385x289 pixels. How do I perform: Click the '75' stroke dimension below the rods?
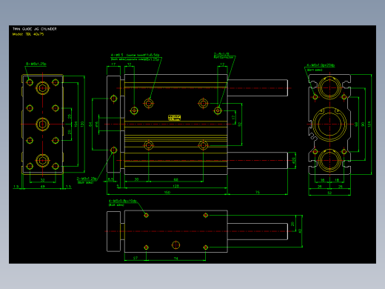click(258, 192)
